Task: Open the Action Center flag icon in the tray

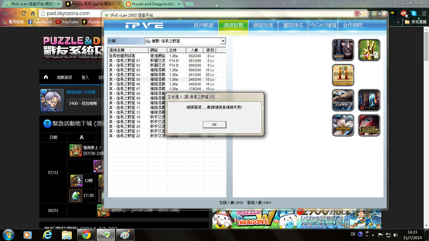Action: click(380, 235)
